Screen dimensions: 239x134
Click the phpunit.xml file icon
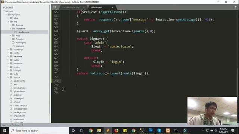tap(11, 116)
